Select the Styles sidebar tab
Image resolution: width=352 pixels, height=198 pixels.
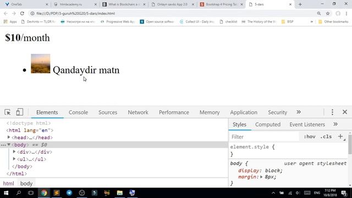tap(240, 124)
